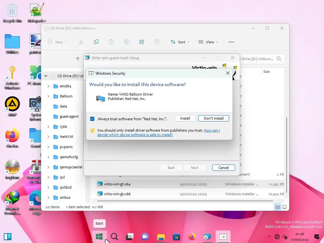Click Install in Windows Security dialog
The width and height of the screenshot is (324, 243).
coord(185,118)
